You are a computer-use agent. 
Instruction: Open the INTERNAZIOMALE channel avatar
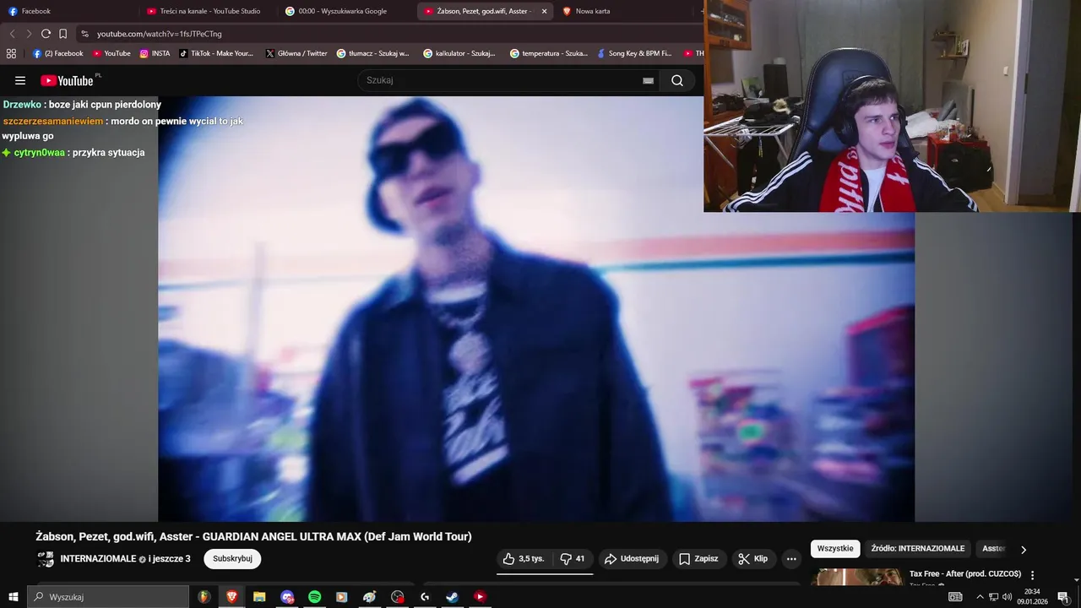[46, 559]
